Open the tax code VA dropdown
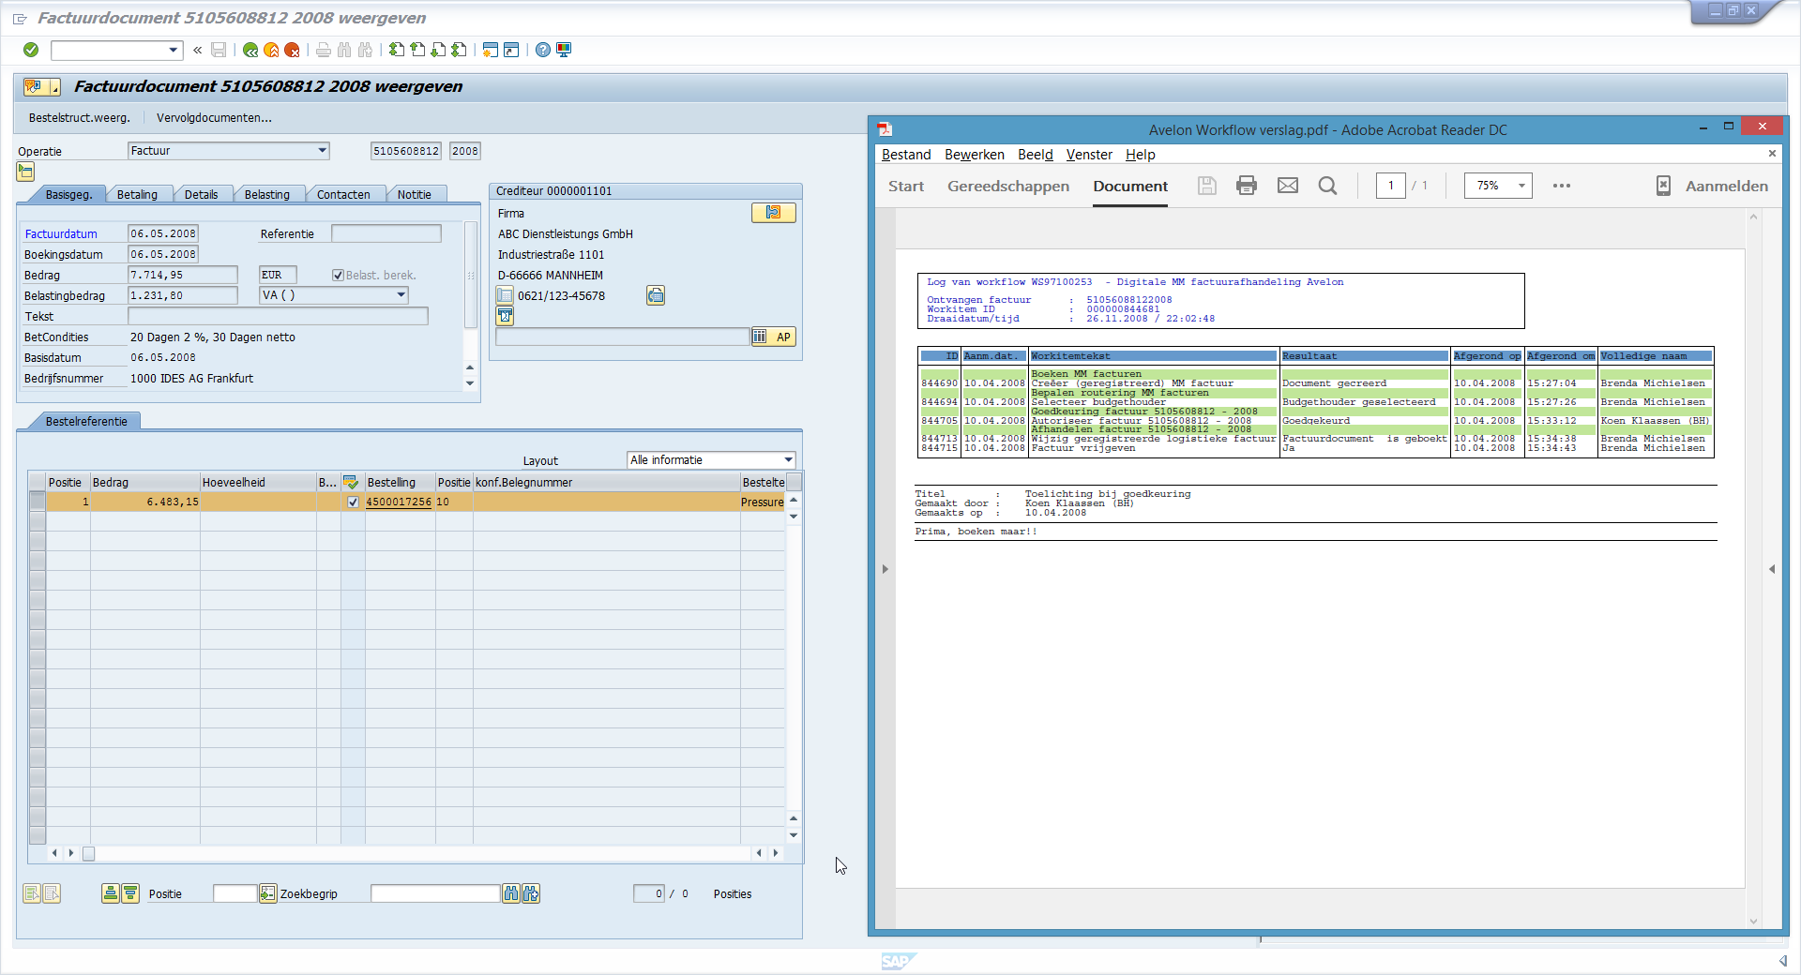 click(401, 295)
